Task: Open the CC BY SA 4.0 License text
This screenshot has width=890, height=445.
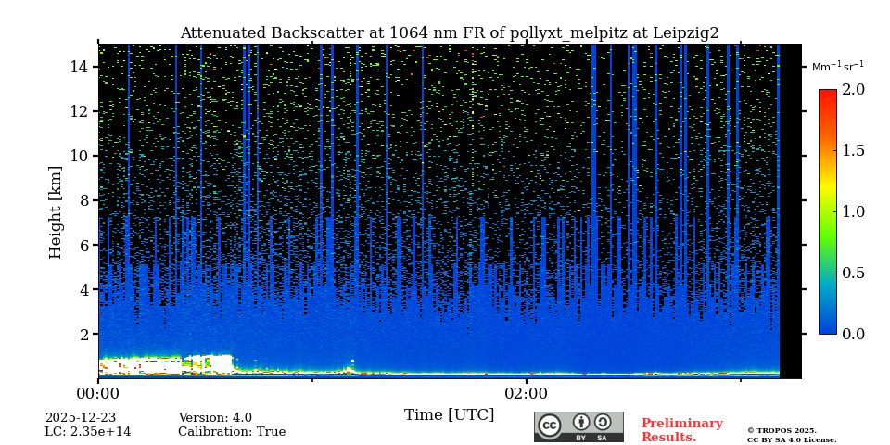Action: [x=792, y=440]
